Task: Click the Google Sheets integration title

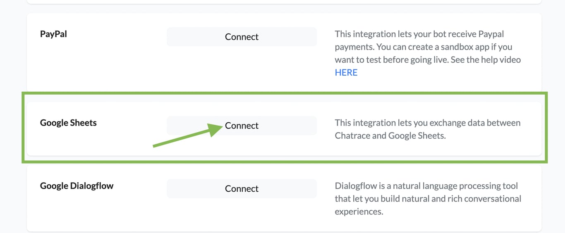Action: pos(68,123)
